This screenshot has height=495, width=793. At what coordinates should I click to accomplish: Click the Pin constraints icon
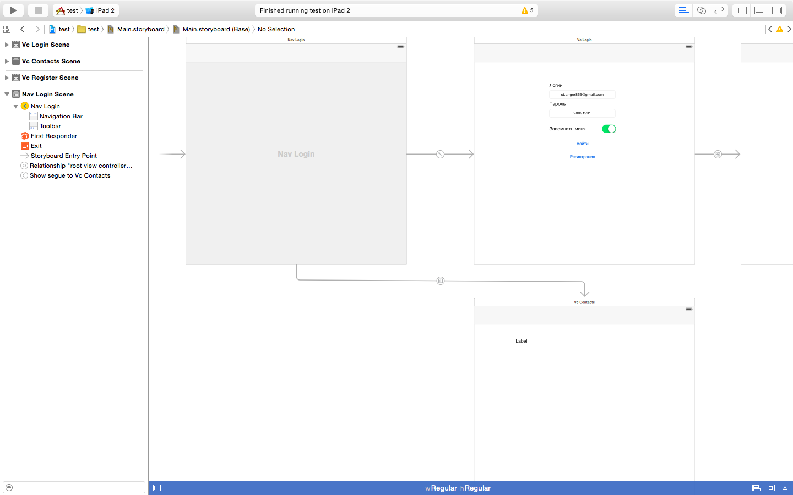[770, 488]
